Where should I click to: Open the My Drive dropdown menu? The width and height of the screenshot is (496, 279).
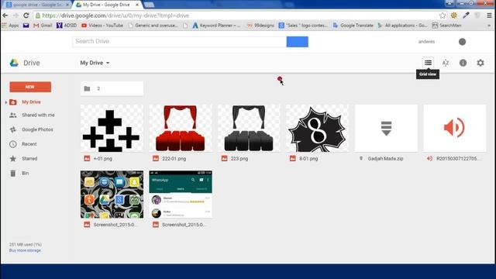point(95,63)
